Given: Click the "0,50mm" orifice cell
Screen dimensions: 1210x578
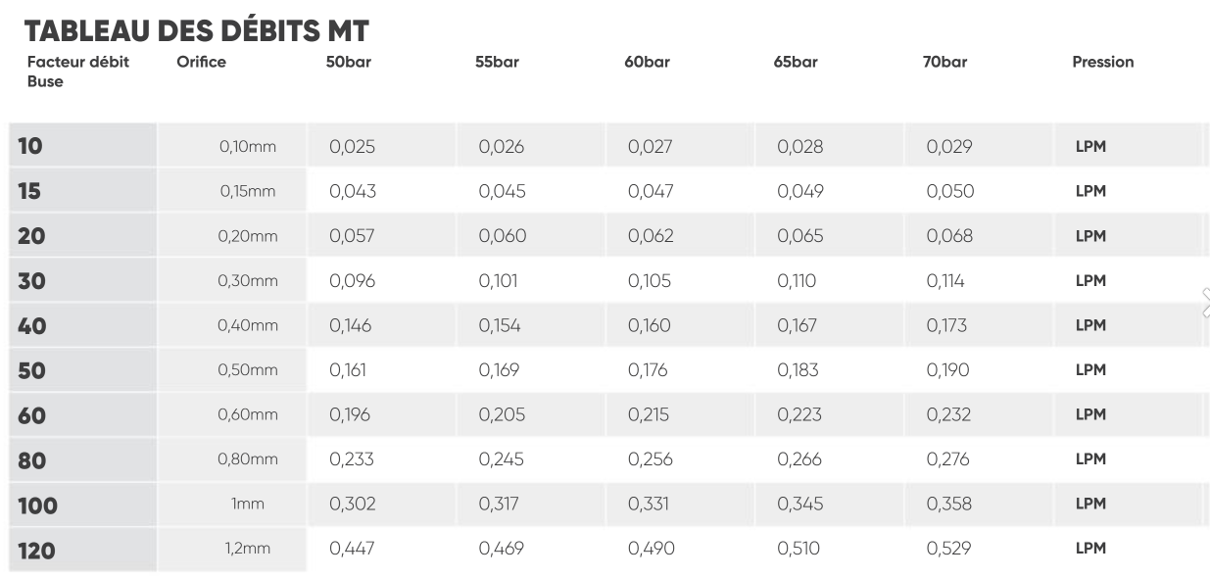Looking at the screenshot, I should (x=248, y=370).
